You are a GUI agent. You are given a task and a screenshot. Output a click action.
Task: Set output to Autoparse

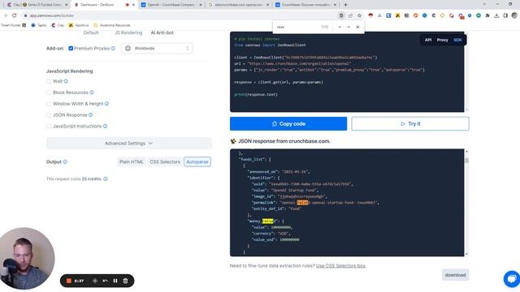click(x=197, y=162)
